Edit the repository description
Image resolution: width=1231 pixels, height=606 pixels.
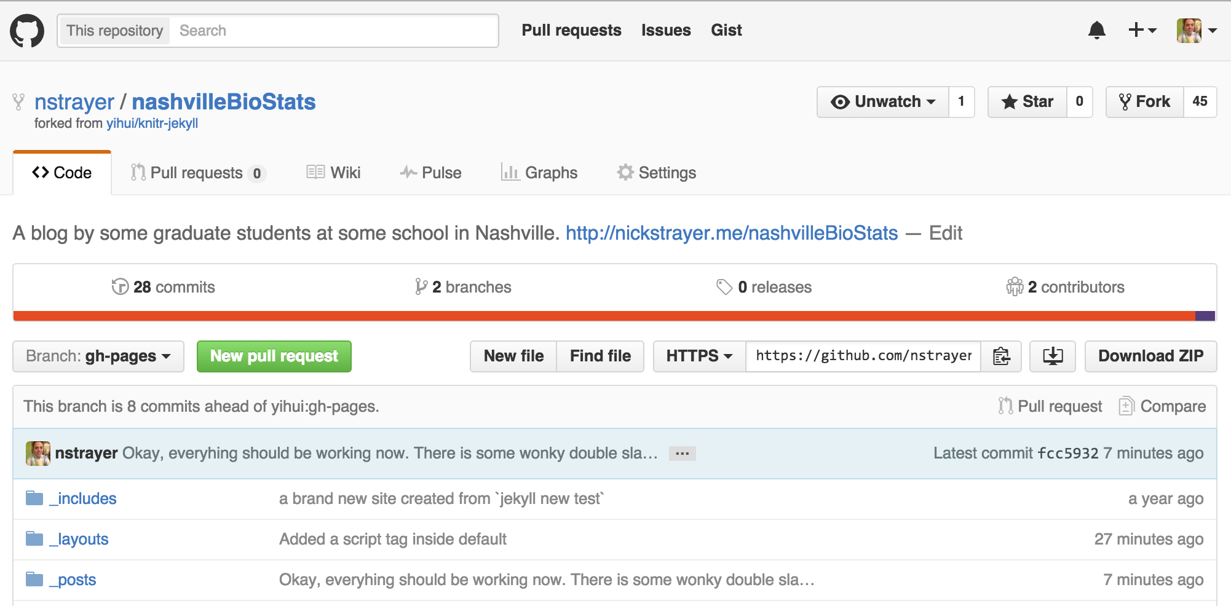[946, 233]
